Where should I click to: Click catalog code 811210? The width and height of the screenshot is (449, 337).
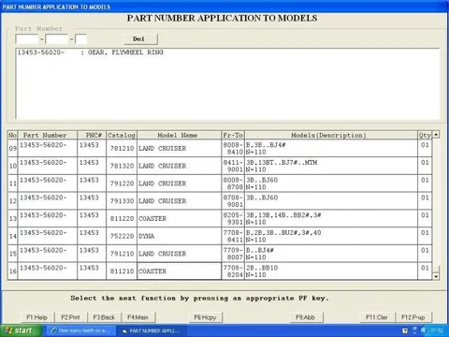(122, 271)
